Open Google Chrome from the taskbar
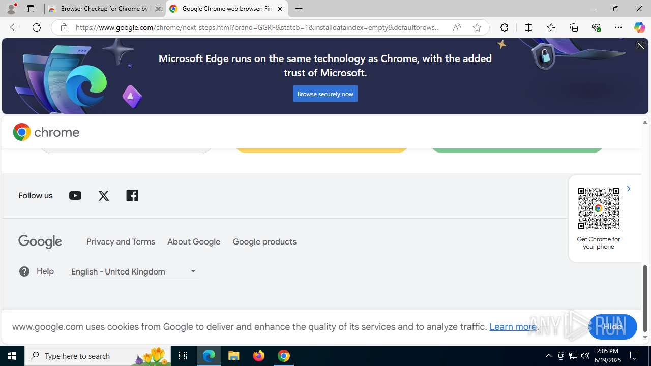Viewport: 651px width, 366px height. tap(284, 356)
